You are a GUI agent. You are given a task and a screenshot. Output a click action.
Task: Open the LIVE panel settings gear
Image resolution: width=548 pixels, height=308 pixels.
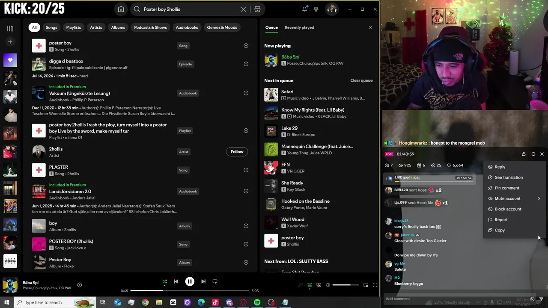[x=533, y=154]
